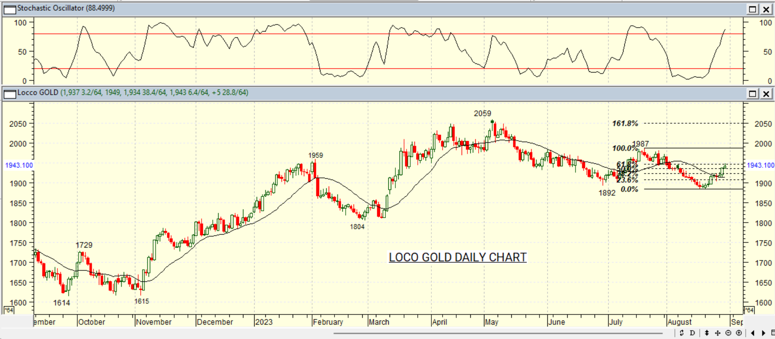Click the 1729 price annotation
The width and height of the screenshot is (775, 339).
[x=84, y=245]
